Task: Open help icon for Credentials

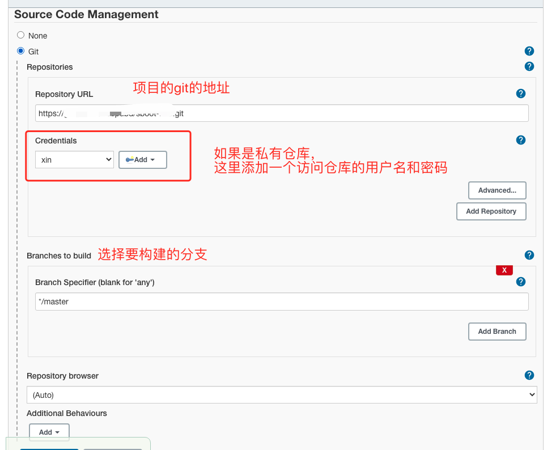Action: click(x=521, y=140)
